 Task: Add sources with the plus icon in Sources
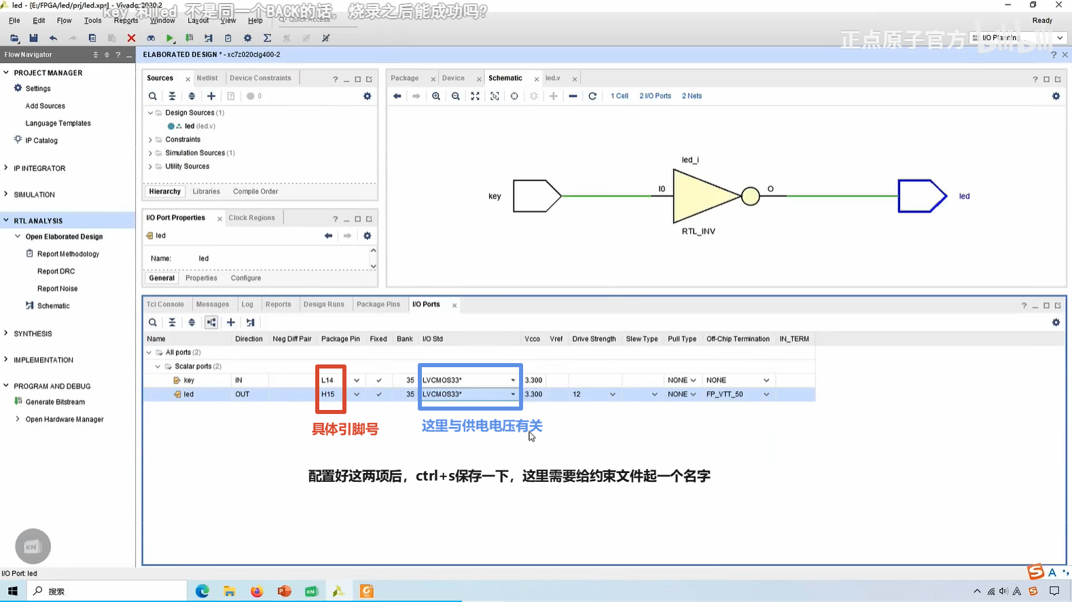(211, 96)
